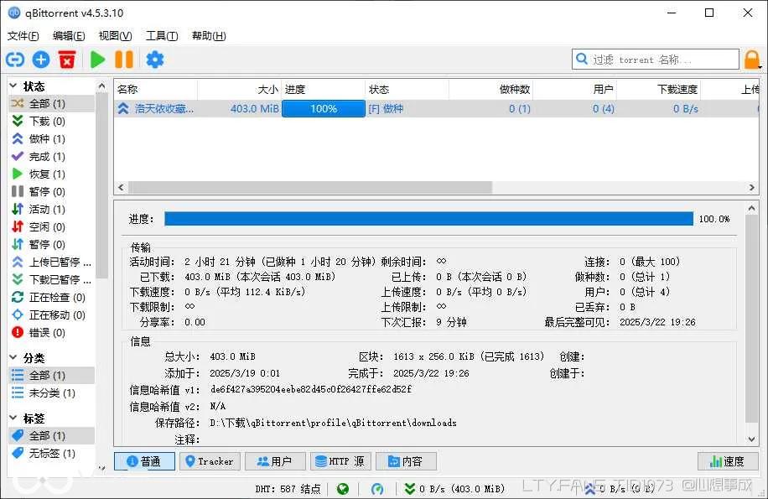
Task: Click the green globe connection status icon
Action: (343, 489)
